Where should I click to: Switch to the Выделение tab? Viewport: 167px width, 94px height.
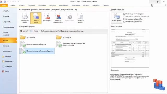pos(76,5)
